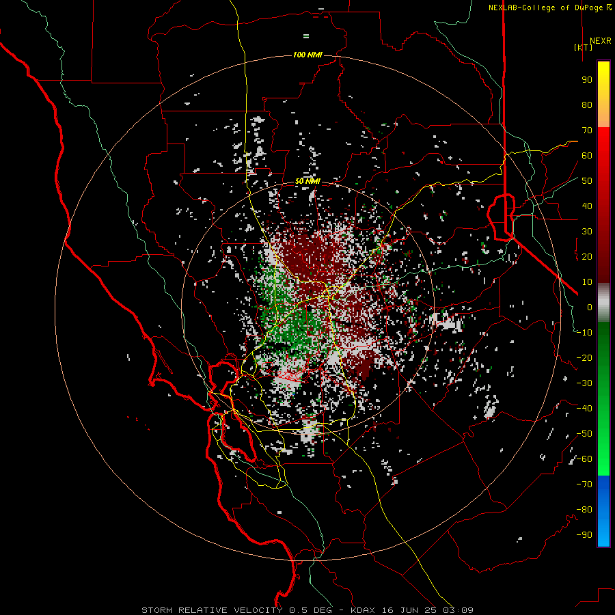The width and height of the screenshot is (615, 615).
Task: Click the 80 value on the velocity scale
Action: (587, 105)
